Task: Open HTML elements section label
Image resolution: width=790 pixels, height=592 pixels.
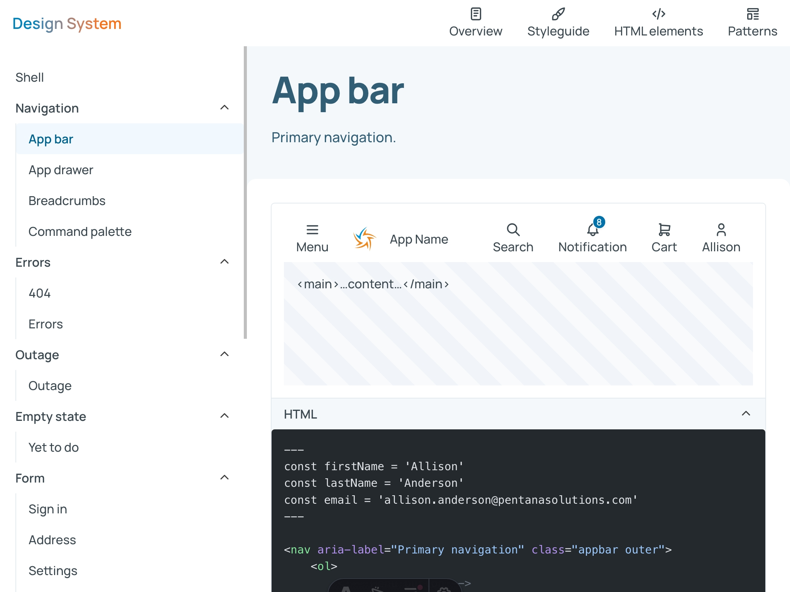Action: click(658, 31)
